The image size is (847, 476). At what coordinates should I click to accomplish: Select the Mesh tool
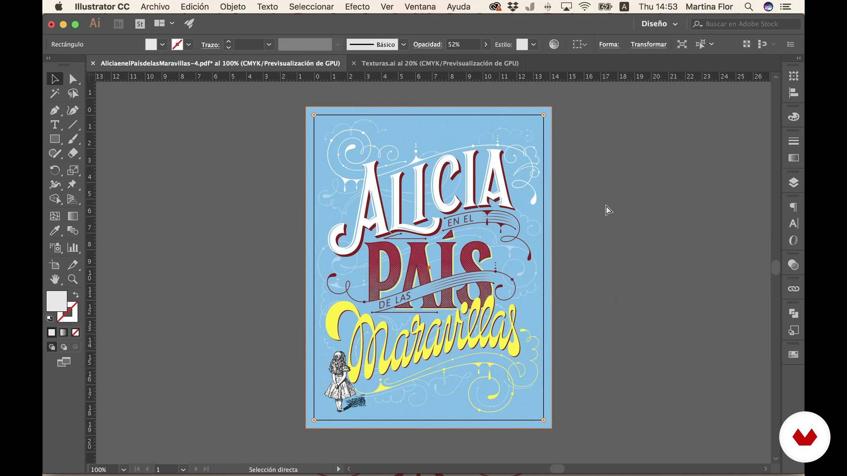pos(55,216)
